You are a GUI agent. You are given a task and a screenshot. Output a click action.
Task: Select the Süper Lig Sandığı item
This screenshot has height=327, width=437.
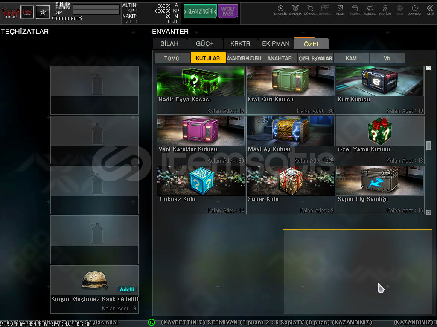[380, 190]
